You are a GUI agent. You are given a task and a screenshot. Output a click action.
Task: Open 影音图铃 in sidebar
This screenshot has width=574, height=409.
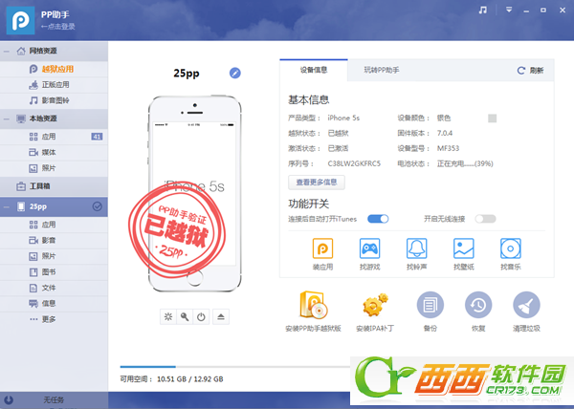click(x=55, y=100)
